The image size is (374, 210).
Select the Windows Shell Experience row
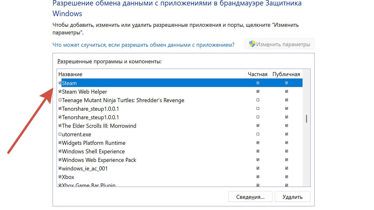(x=93, y=151)
